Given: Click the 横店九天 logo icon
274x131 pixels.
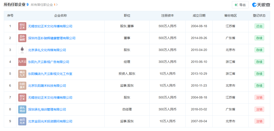Looking at the screenshot, I should click(22, 74).
